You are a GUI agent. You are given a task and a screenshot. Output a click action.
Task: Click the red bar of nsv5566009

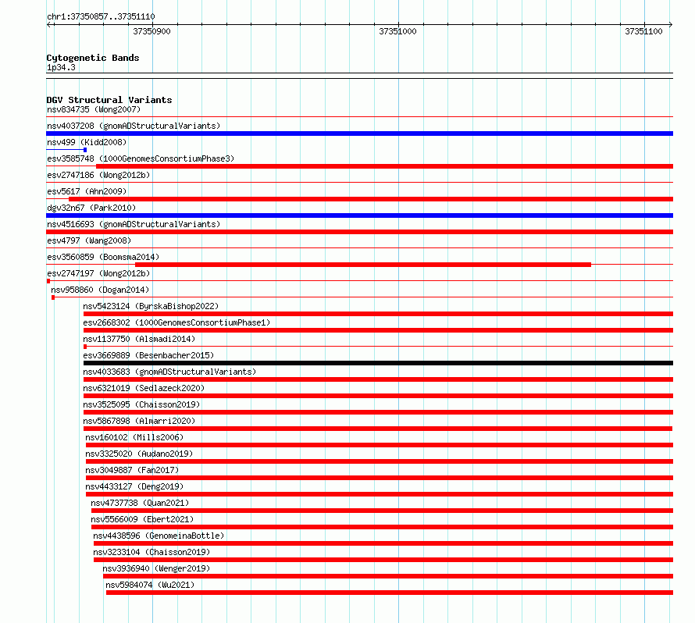pyautogui.click(x=382, y=527)
